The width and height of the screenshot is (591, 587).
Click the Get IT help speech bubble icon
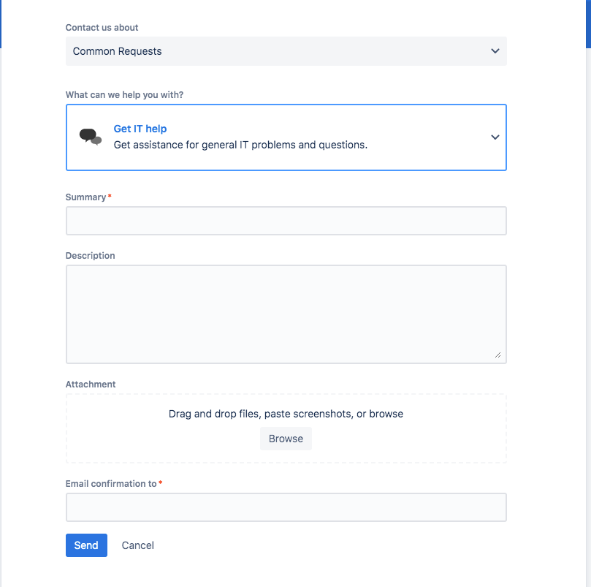[89, 136]
